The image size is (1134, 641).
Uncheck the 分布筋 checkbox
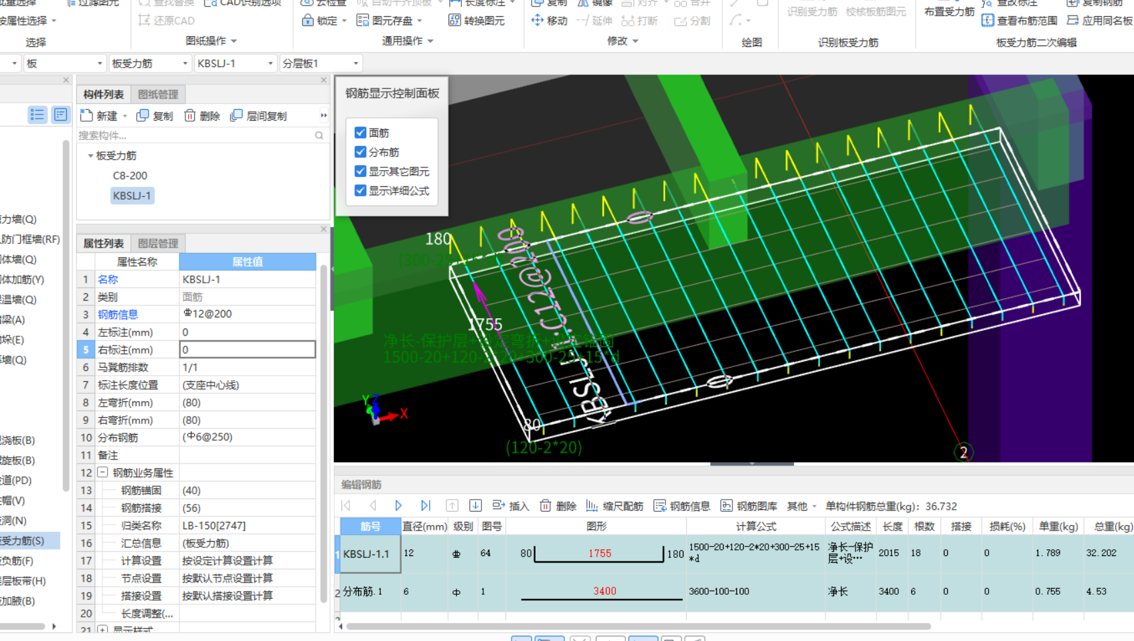pos(360,152)
